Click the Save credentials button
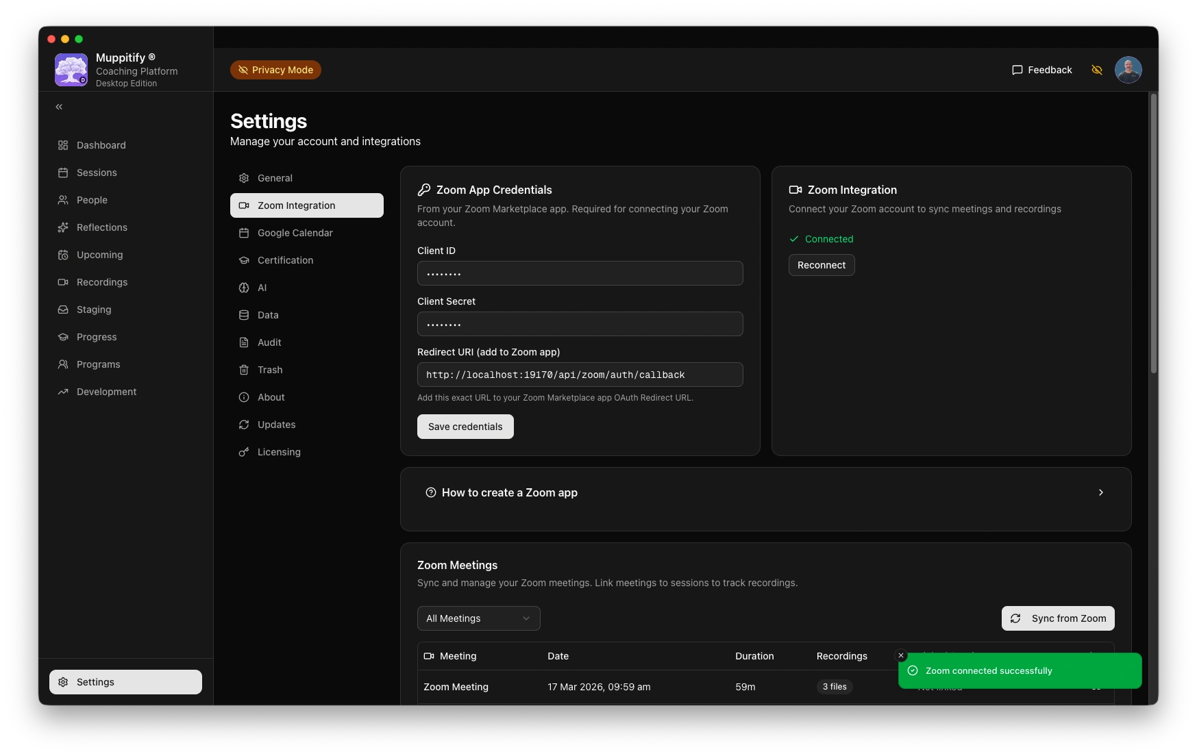The image size is (1197, 756). point(465,427)
